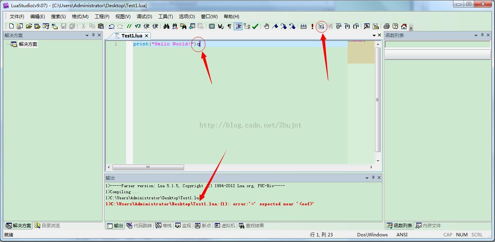495x242 pixels.
Task: Click the Home house icon
Action: coord(404,26)
